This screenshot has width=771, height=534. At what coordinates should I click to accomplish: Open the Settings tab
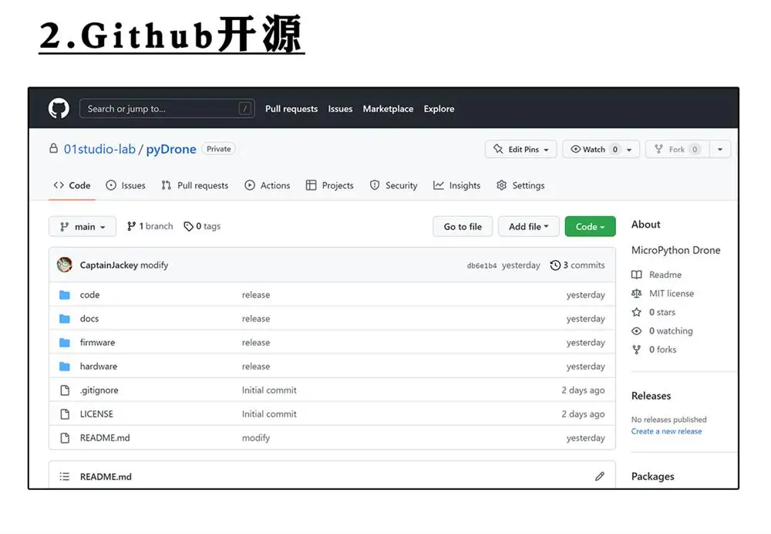520,185
